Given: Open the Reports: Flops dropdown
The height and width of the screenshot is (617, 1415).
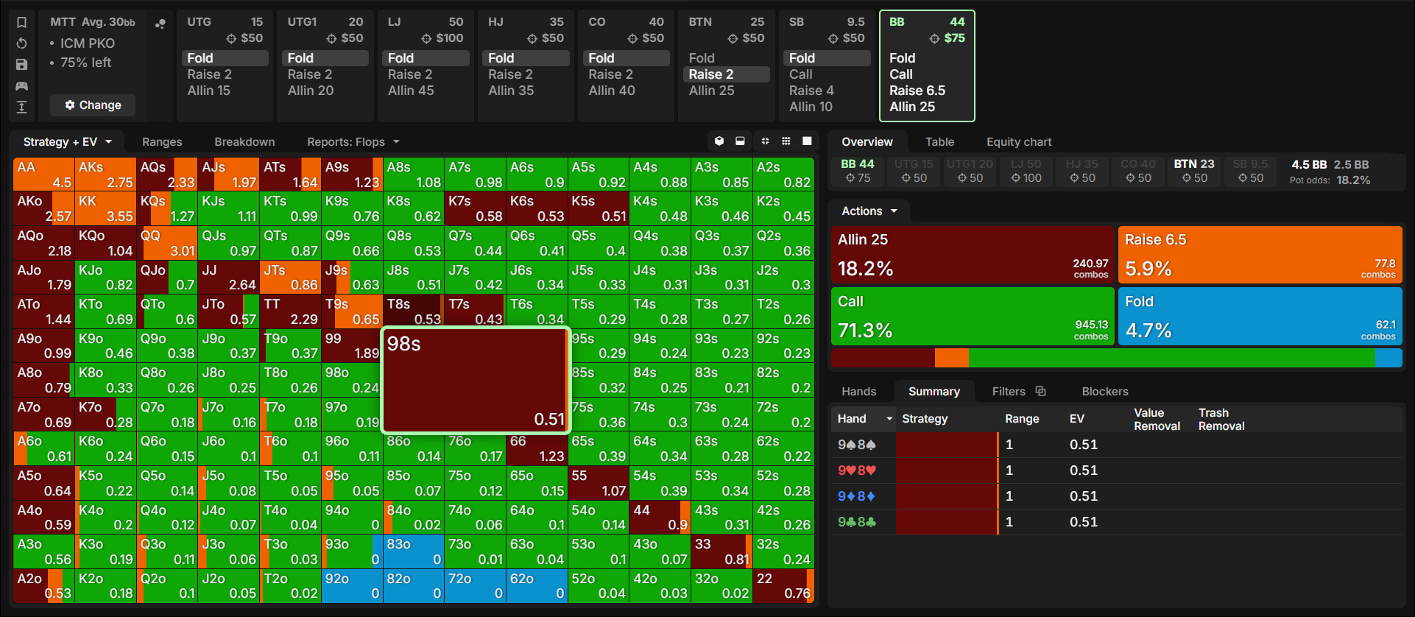Looking at the screenshot, I should (353, 142).
